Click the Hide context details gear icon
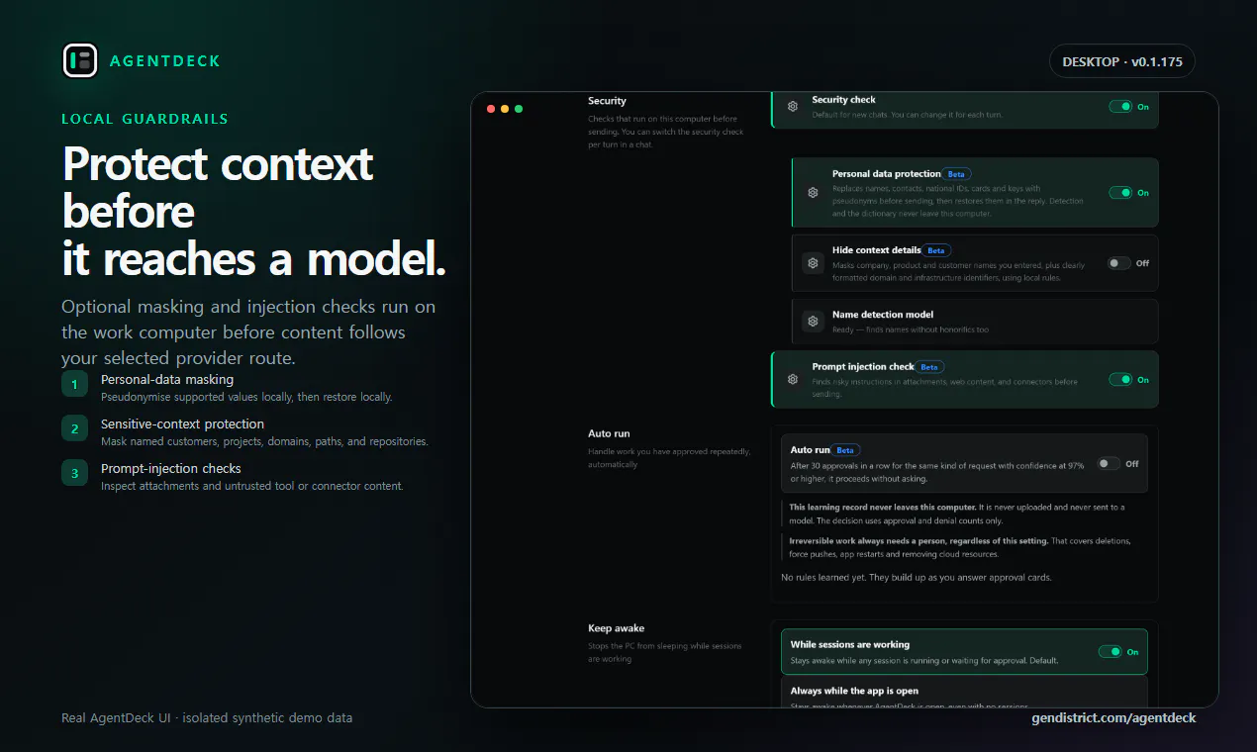Viewport: 1257px width, 752px height. click(813, 263)
